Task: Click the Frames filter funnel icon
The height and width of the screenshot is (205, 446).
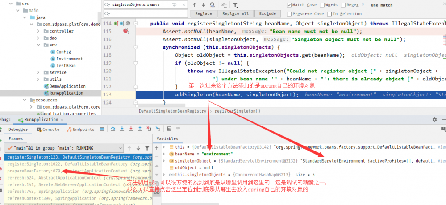Action: (147, 148)
